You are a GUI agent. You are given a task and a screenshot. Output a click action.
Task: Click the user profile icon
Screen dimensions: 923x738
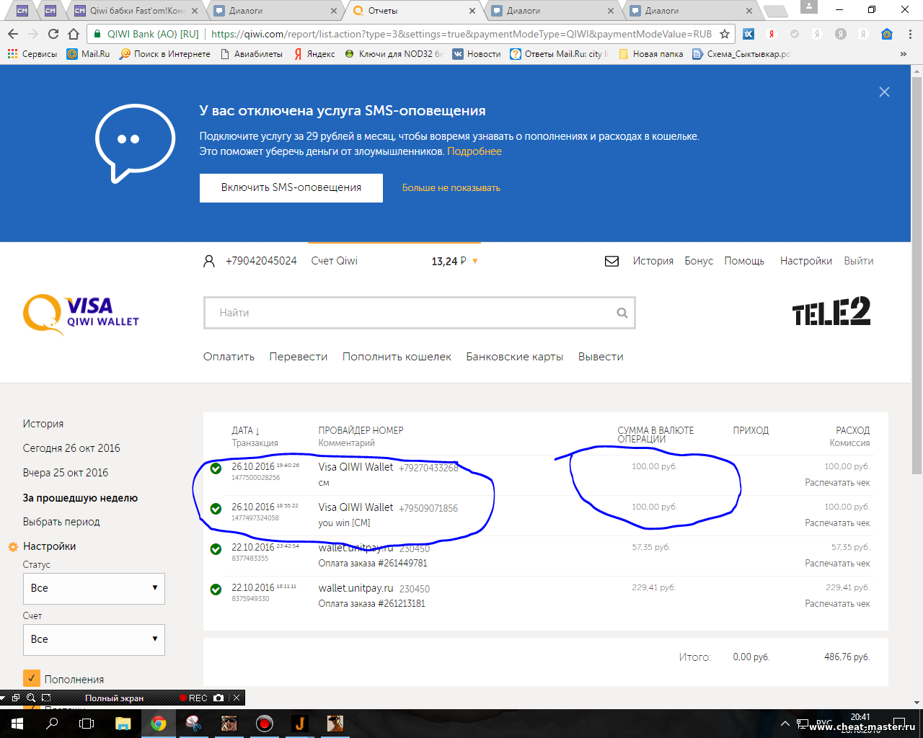coord(209,262)
